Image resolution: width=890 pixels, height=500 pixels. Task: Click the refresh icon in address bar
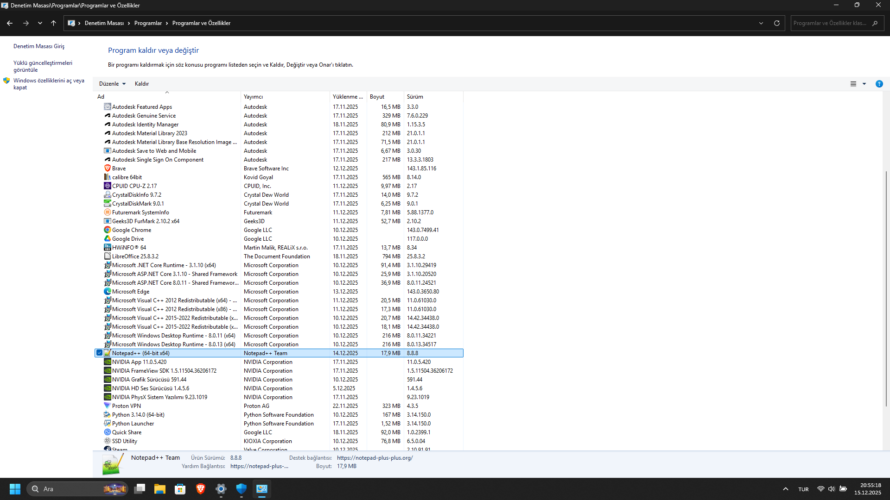pos(777,23)
